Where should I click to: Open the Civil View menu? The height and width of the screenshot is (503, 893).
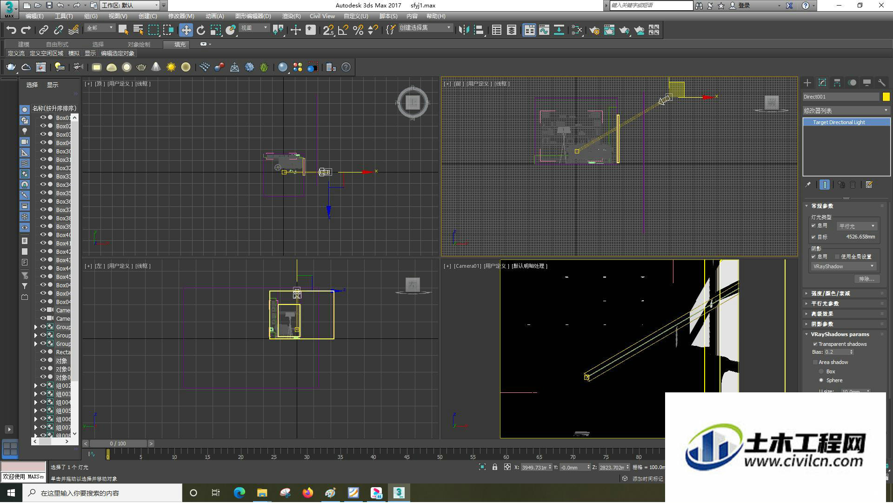(x=322, y=16)
